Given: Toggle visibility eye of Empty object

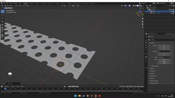Looking at the screenshot, I should pos(171,11).
